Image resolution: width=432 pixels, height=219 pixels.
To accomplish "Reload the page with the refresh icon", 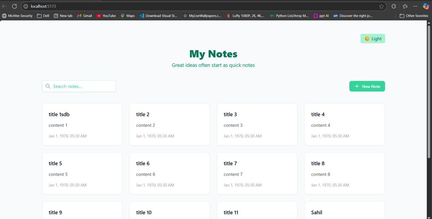I will [x=14, y=6].
